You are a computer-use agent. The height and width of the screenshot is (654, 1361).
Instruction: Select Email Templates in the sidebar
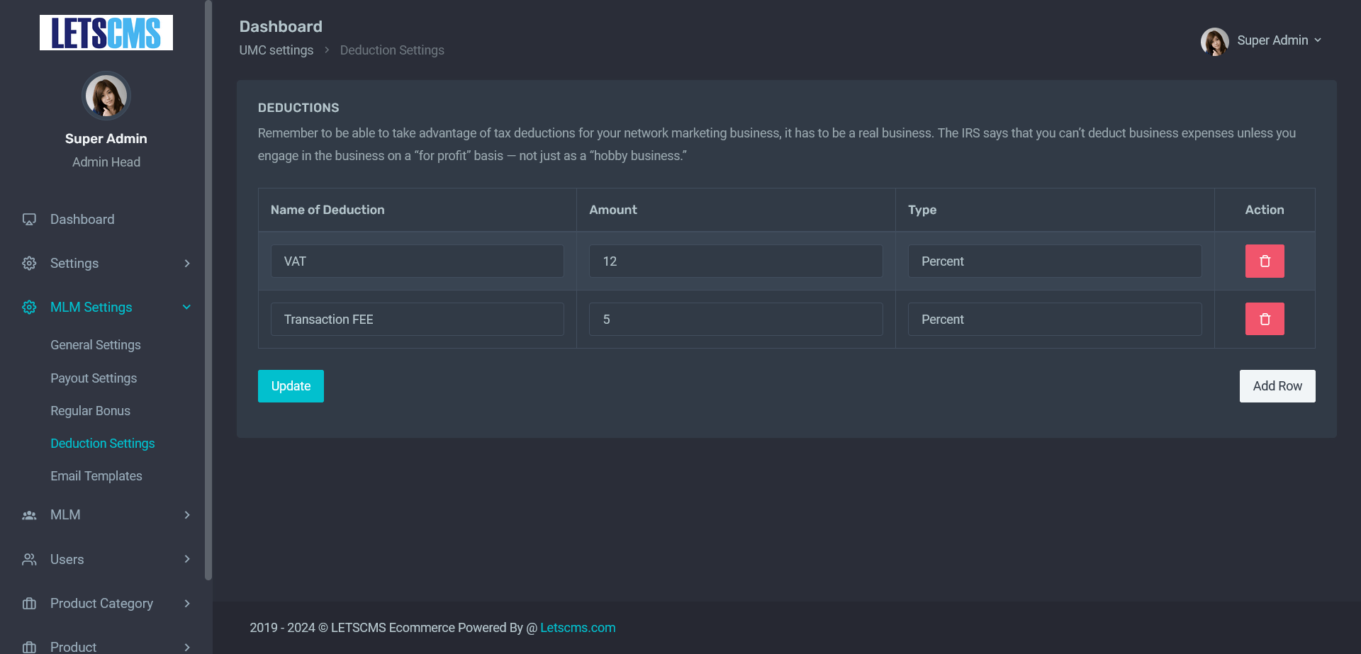[x=96, y=475]
